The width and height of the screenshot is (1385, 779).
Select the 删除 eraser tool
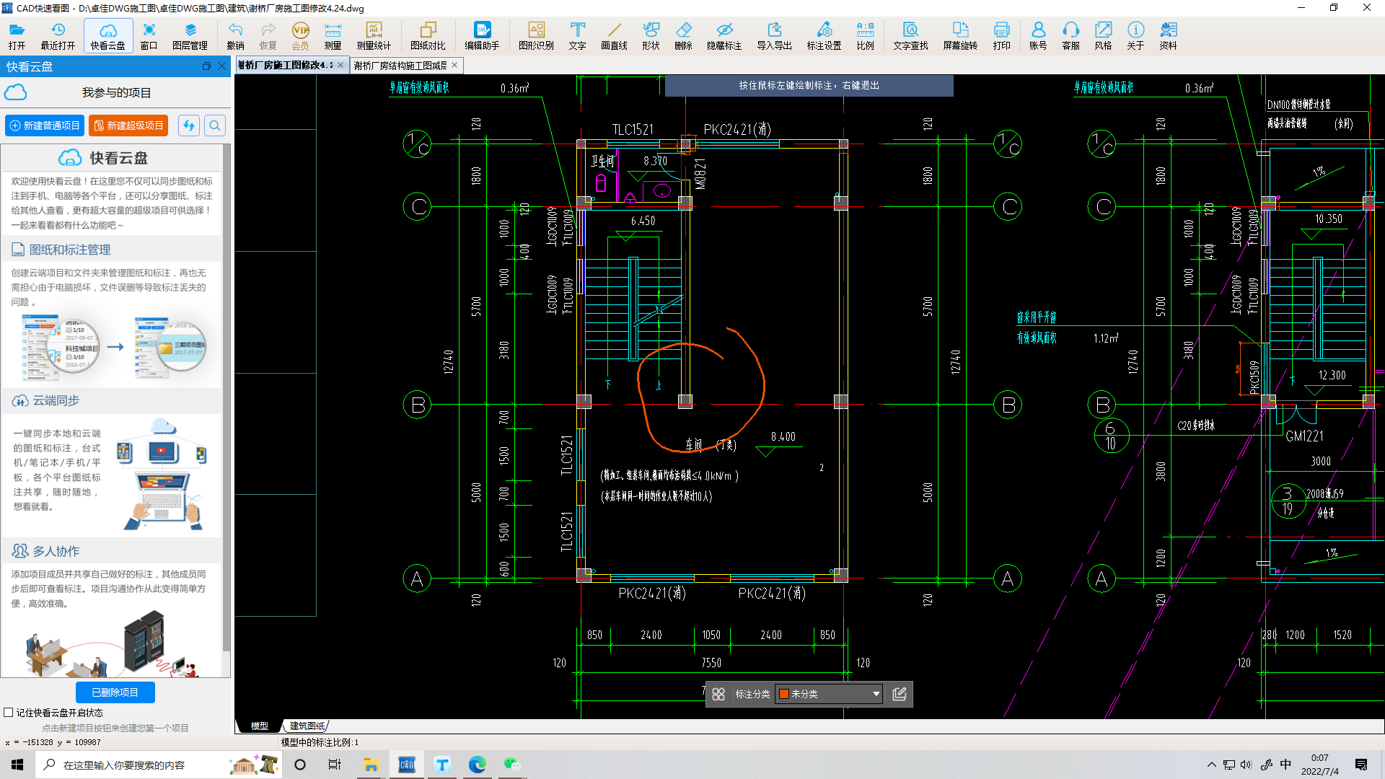683,35
